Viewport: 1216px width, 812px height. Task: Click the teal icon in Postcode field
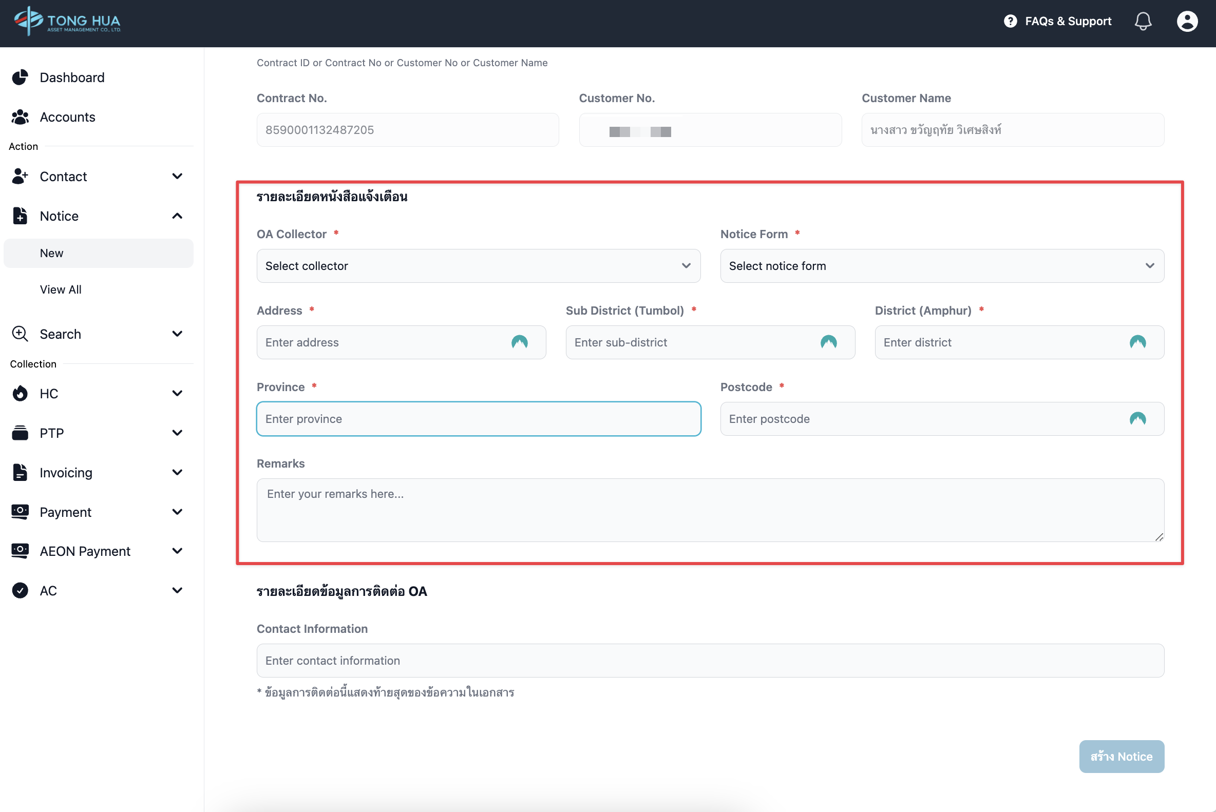coord(1137,419)
